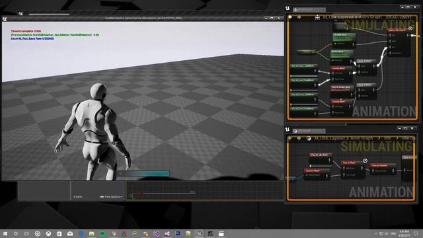Click teal progress bar in game preview

click(143, 173)
